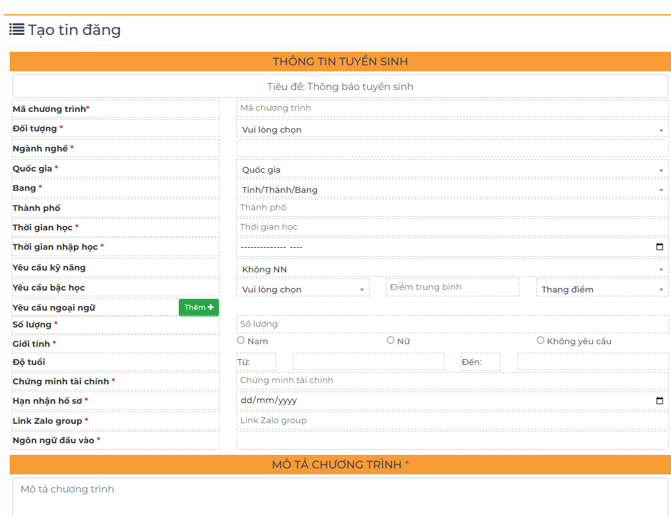This screenshot has height=517, width=671.
Task: Expand the Quốc gia dropdown
Action: coord(452,170)
